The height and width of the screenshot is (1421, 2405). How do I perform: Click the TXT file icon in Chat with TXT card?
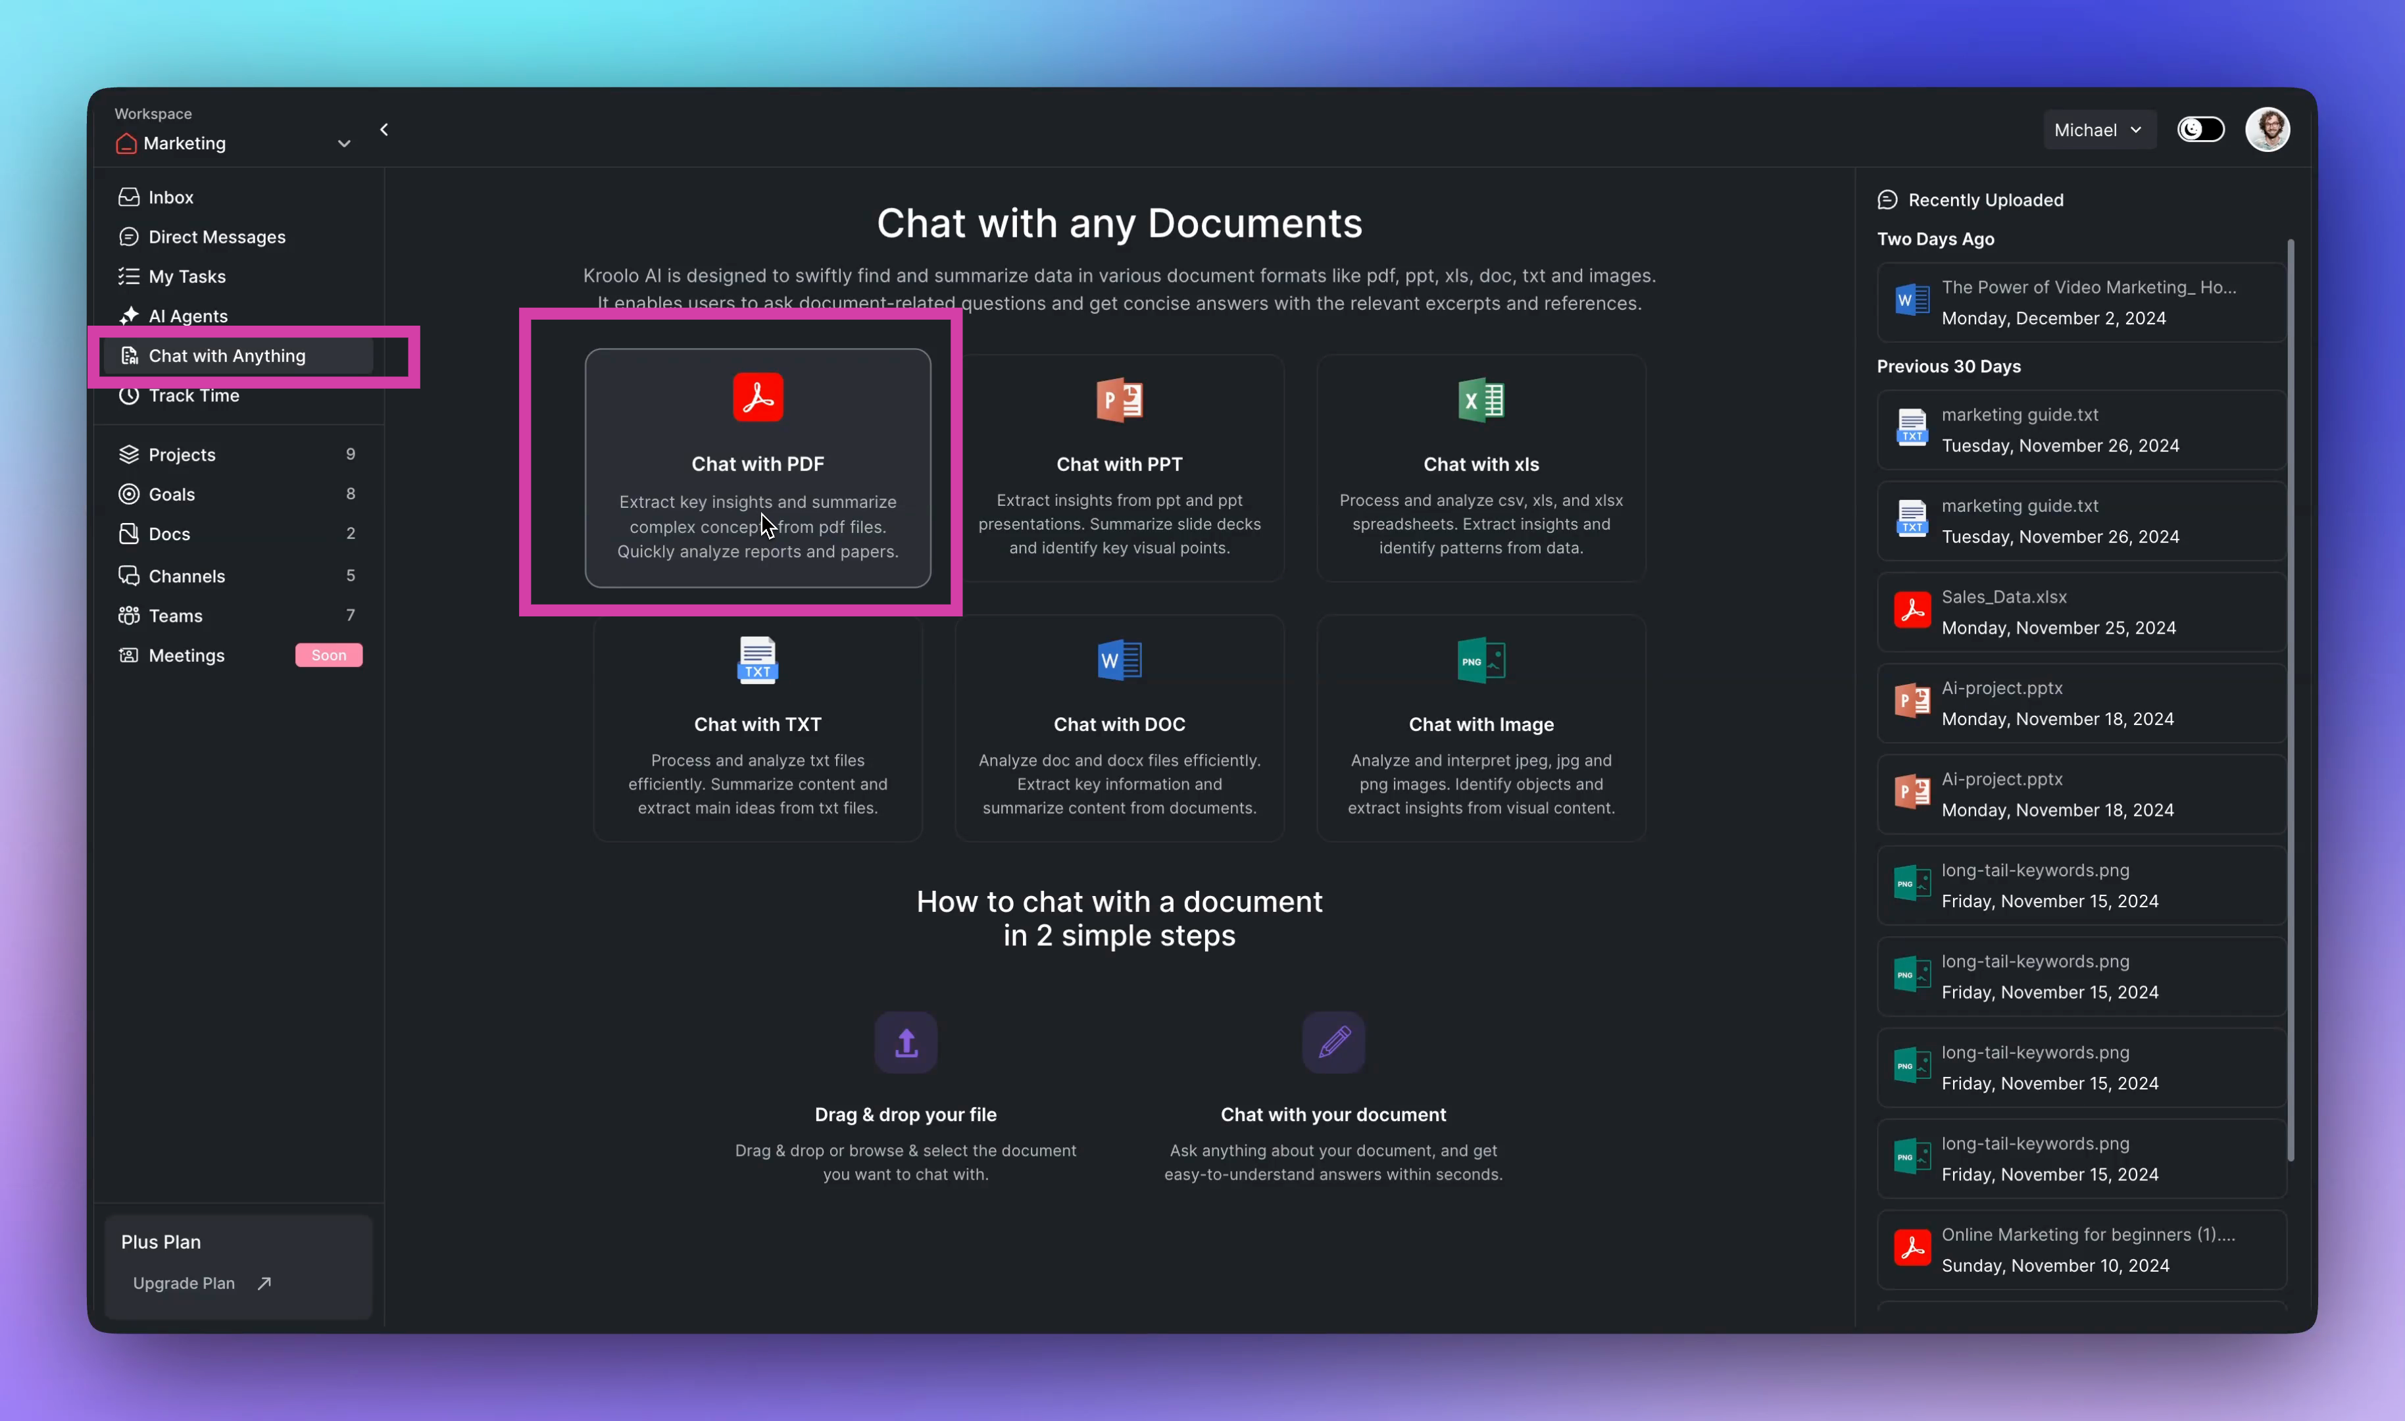tap(757, 660)
